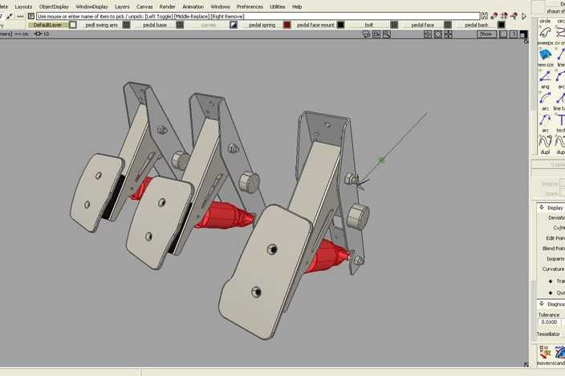Select the pedal face layer
The height and width of the screenshot is (376, 565).
coord(423,25)
